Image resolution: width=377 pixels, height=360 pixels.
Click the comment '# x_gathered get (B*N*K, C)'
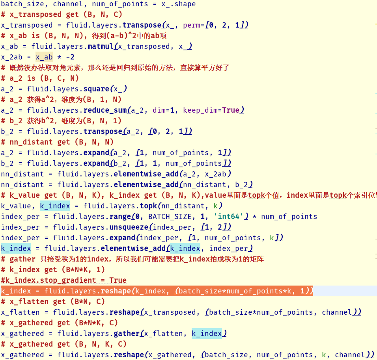(x=60, y=323)
